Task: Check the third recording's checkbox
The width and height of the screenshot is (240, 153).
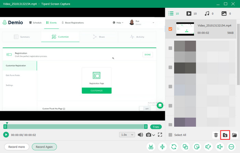Action: [x=170, y=67]
